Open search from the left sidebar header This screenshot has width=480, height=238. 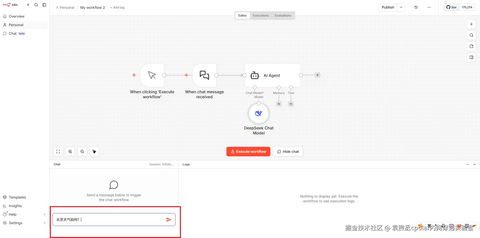[36, 5]
